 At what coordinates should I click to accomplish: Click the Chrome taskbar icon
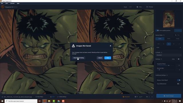point(59,101)
